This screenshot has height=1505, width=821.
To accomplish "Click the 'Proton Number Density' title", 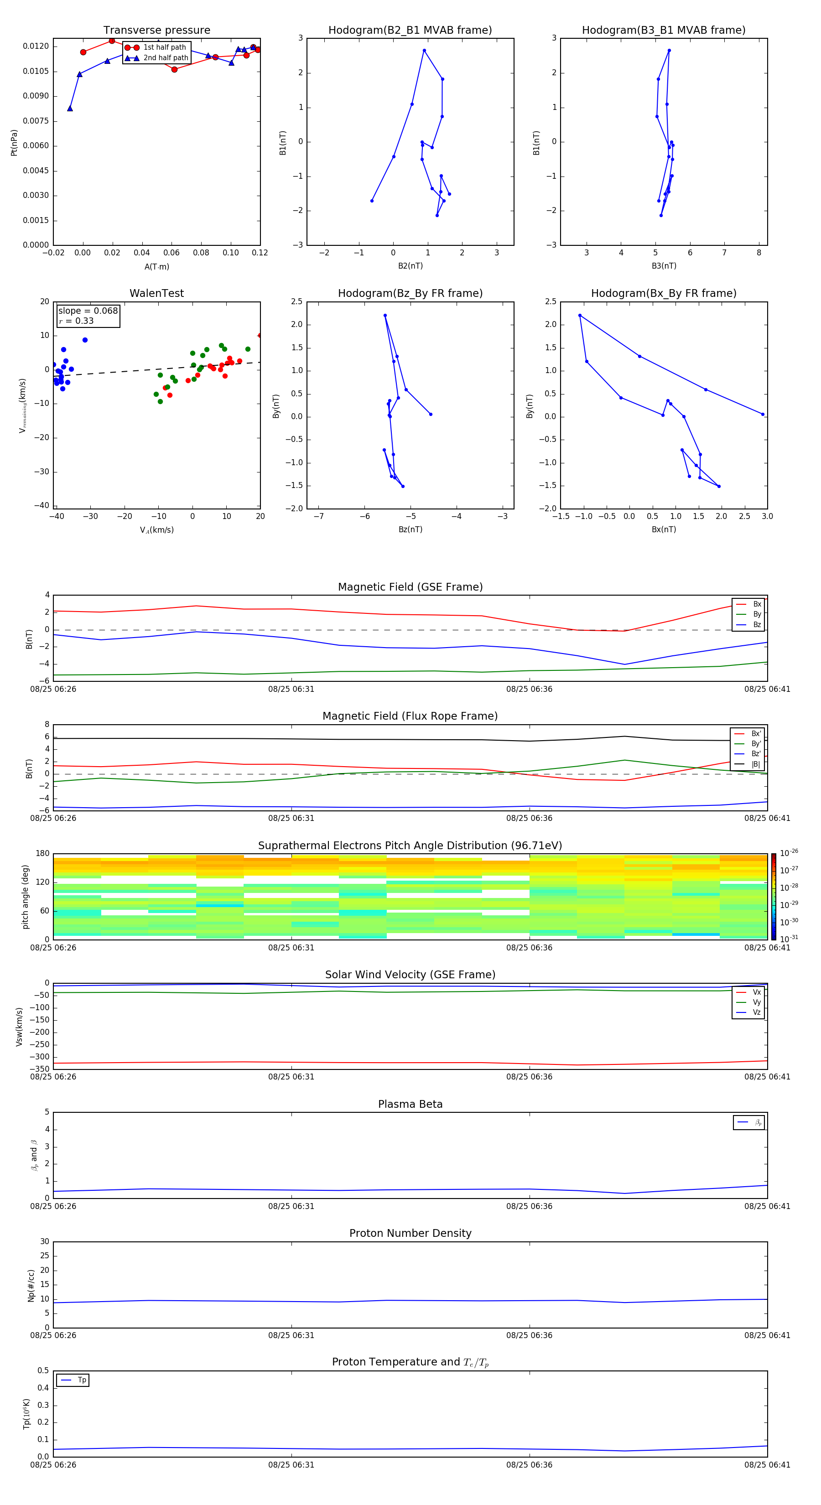I will [410, 1233].
